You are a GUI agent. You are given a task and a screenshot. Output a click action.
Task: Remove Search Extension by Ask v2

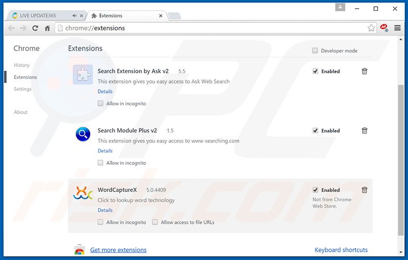tap(365, 71)
